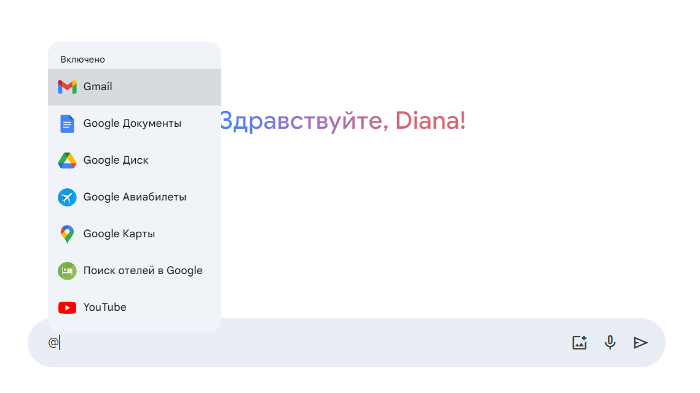This screenshot has height=393, width=700.
Task: Click the Google Авиабилеты airplane icon
Action: pos(67,197)
